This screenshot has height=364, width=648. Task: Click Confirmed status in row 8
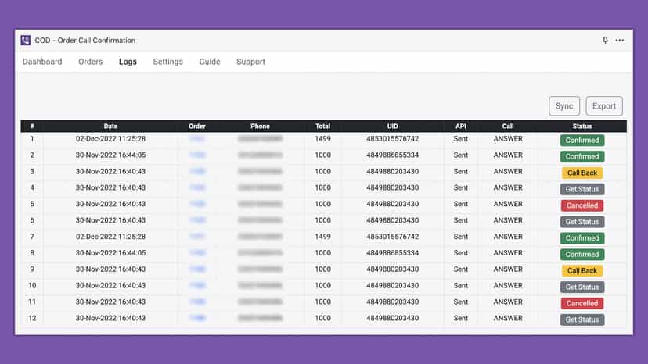[582, 254]
